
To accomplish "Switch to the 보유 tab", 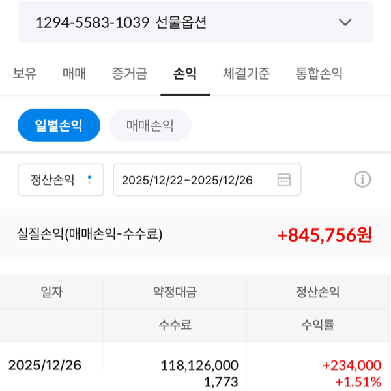I will tap(25, 74).
